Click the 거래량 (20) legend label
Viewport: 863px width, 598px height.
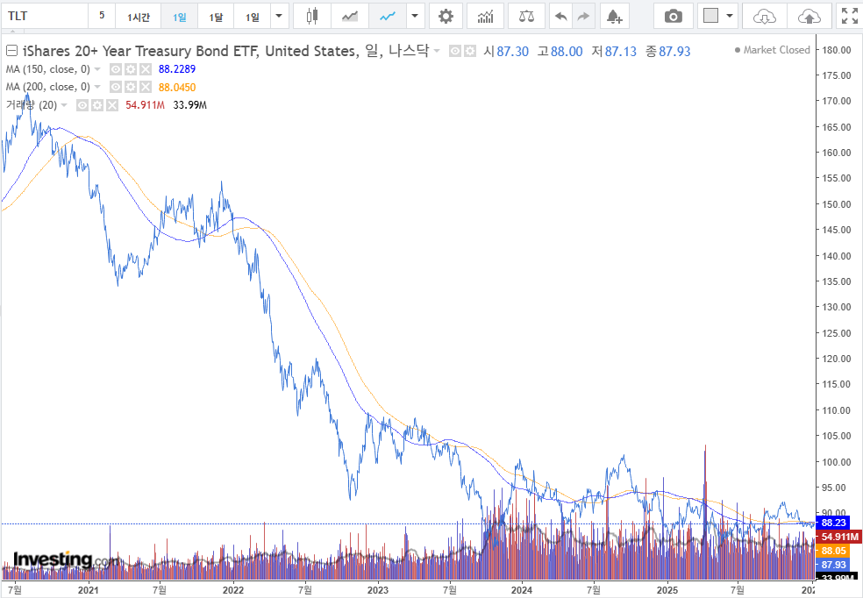coord(32,105)
